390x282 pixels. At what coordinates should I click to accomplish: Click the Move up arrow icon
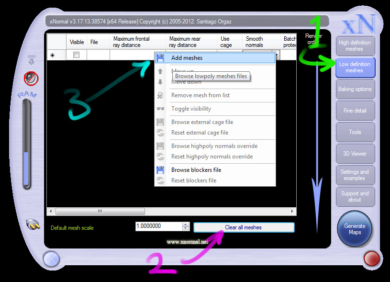(x=160, y=71)
